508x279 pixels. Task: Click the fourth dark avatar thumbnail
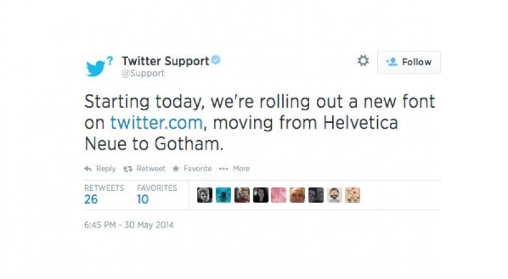260,195
